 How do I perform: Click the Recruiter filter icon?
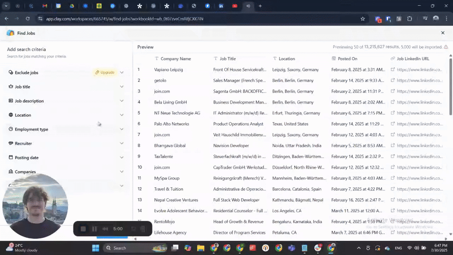(x=11, y=143)
